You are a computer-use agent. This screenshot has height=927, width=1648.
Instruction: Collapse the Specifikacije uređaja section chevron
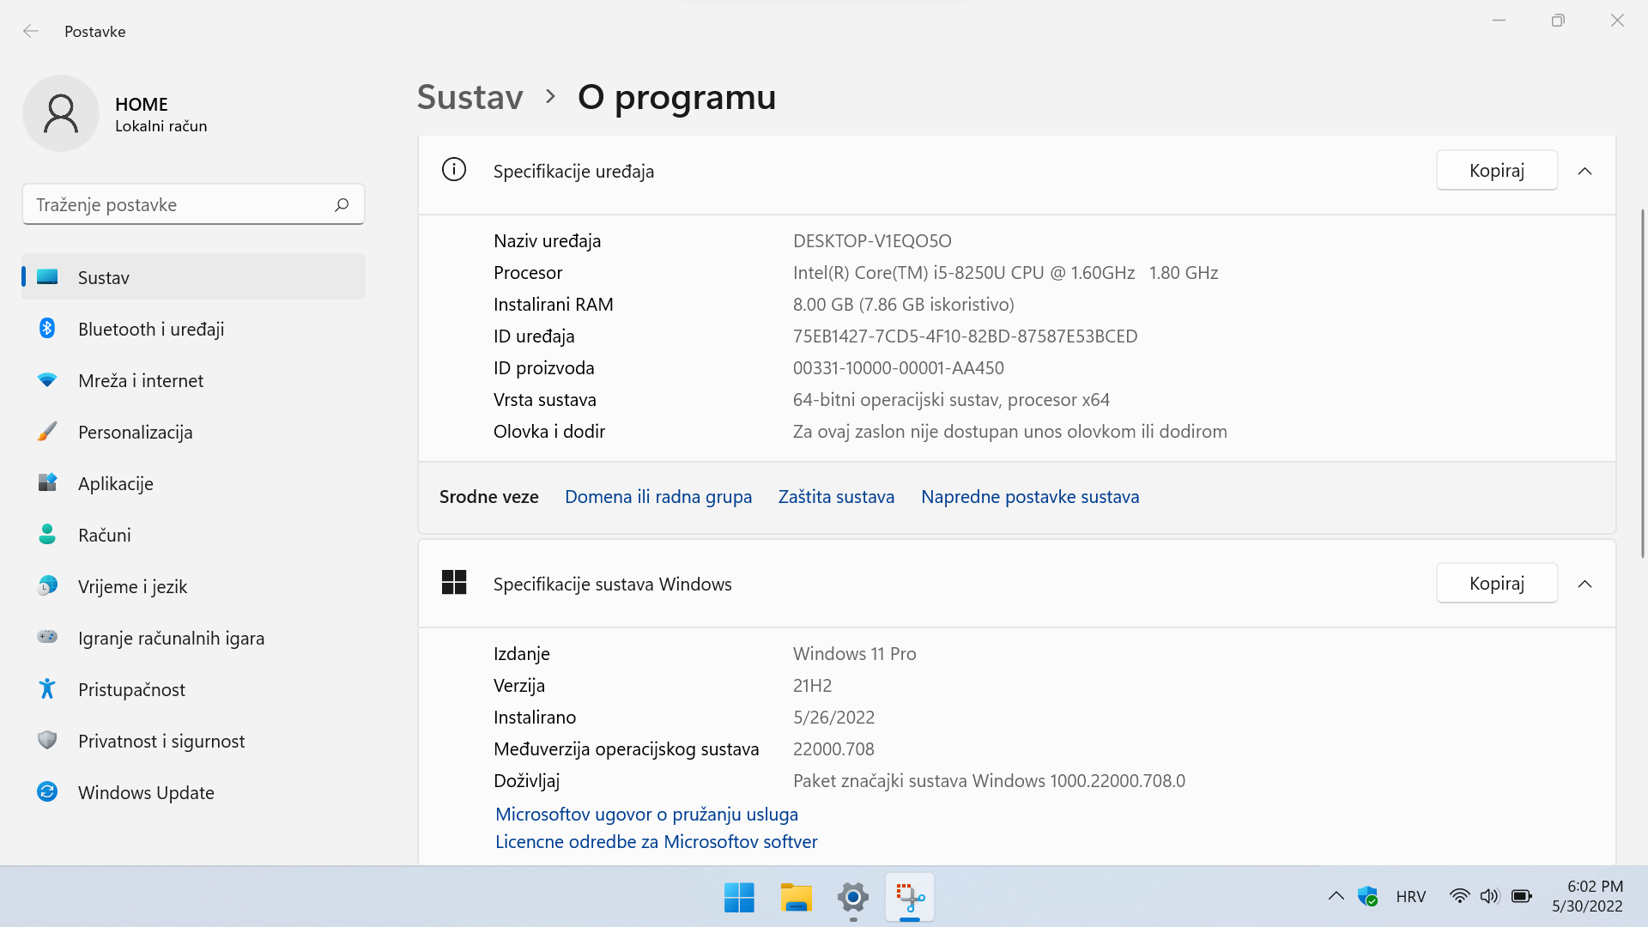(x=1584, y=171)
